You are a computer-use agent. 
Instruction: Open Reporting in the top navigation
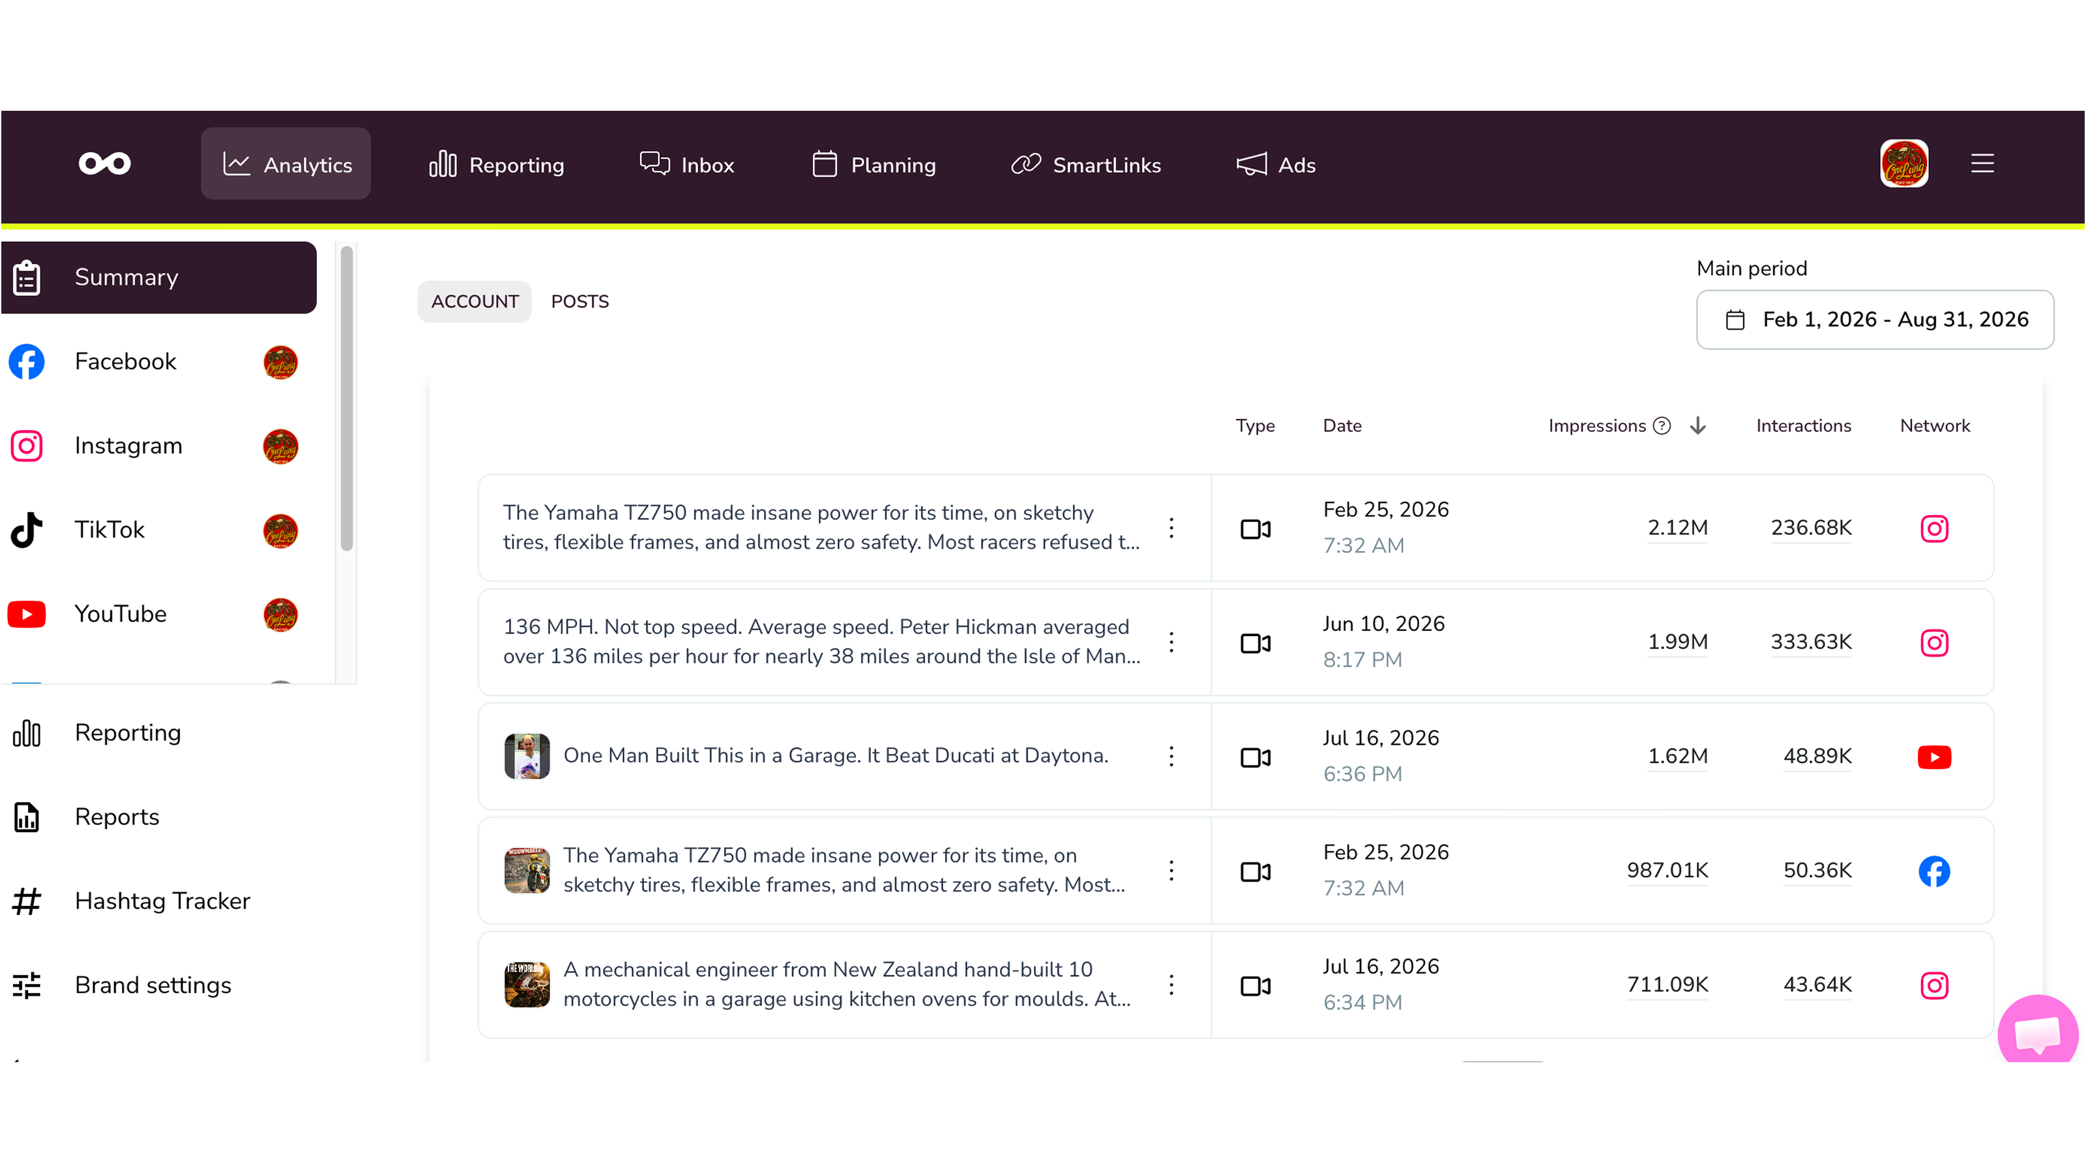coord(496,164)
